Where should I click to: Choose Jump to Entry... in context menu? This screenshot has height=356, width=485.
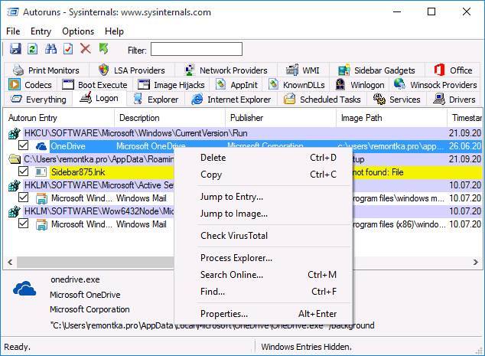pos(263,197)
